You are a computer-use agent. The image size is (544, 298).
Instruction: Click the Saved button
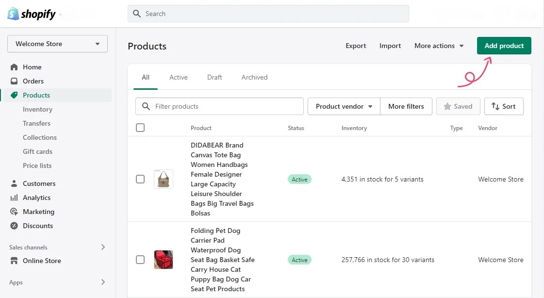click(x=458, y=106)
